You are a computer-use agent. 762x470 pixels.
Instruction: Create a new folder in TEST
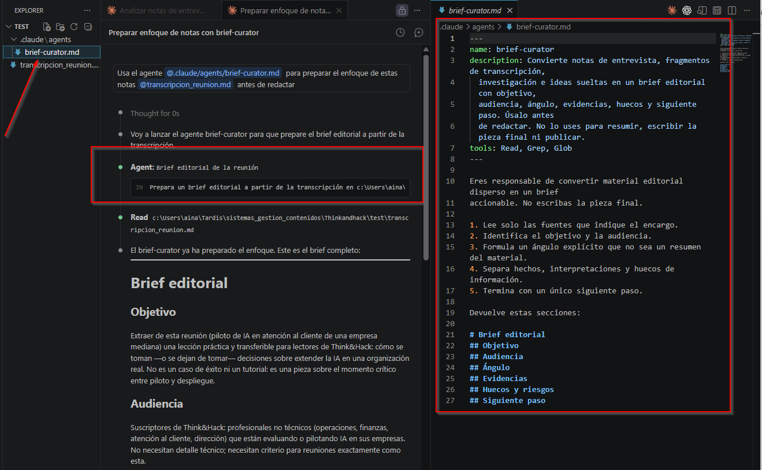click(61, 27)
